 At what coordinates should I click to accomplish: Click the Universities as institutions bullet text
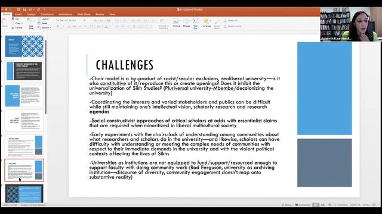pos(183,170)
